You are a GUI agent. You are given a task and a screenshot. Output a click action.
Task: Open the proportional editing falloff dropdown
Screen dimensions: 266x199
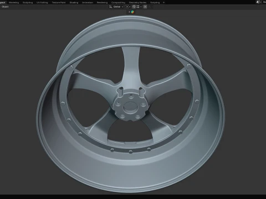[x=150, y=7]
